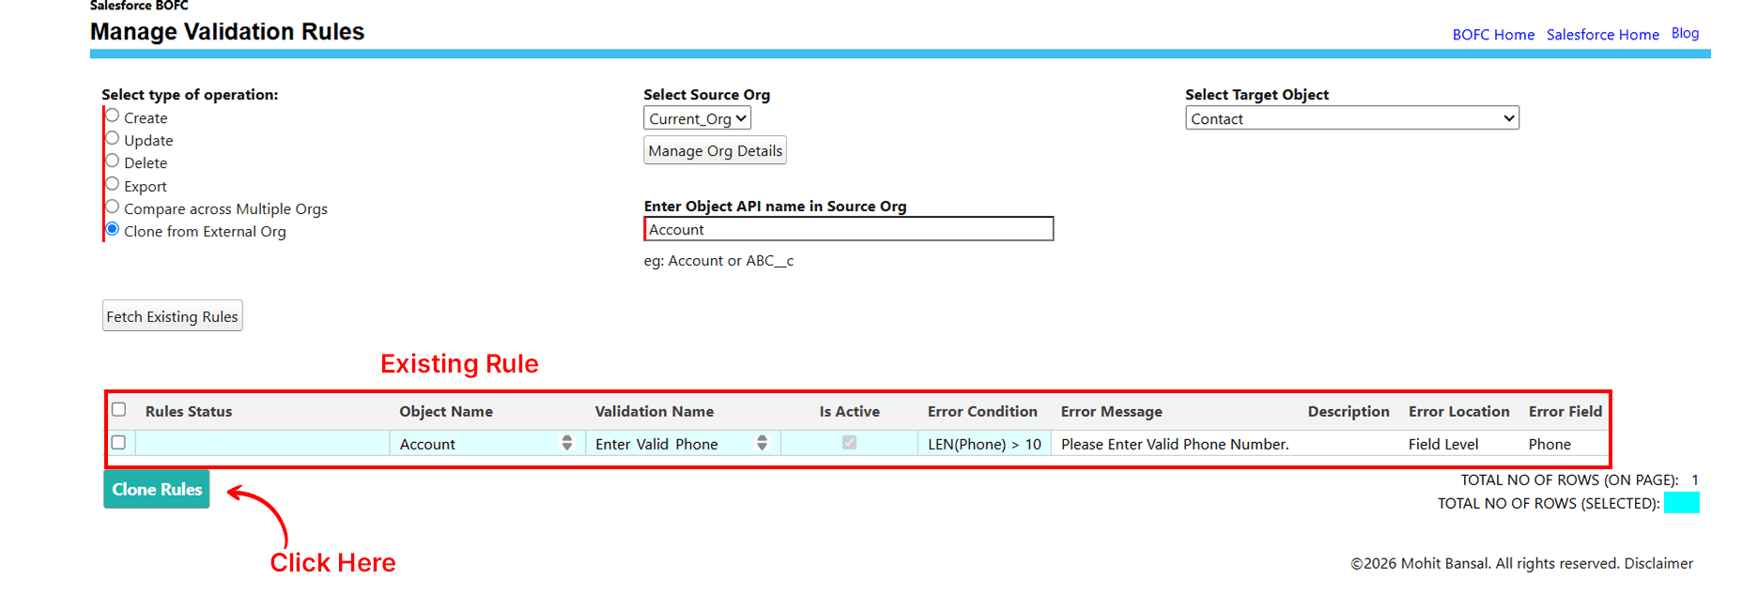This screenshot has width=1742, height=610.
Task: Select the Update operation radio button
Action: point(113,138)
